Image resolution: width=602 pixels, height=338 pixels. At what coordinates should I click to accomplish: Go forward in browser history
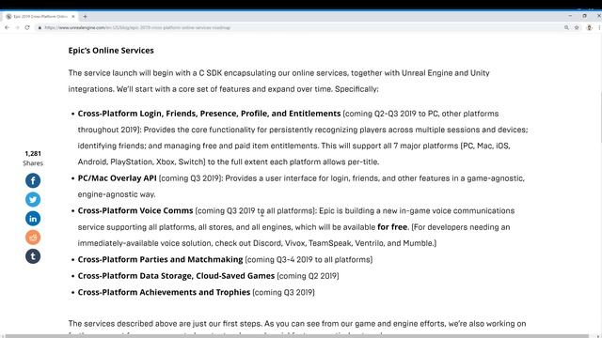click(17, 27)
